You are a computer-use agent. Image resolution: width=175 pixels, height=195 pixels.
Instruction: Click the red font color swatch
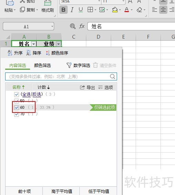(127, 10)
